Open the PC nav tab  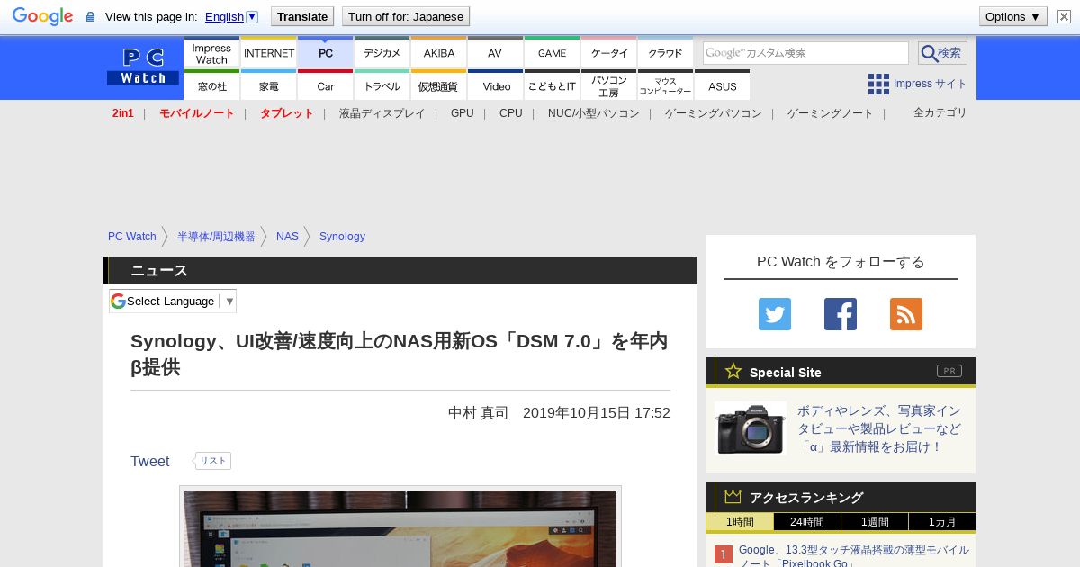click(x=326, y=52)
